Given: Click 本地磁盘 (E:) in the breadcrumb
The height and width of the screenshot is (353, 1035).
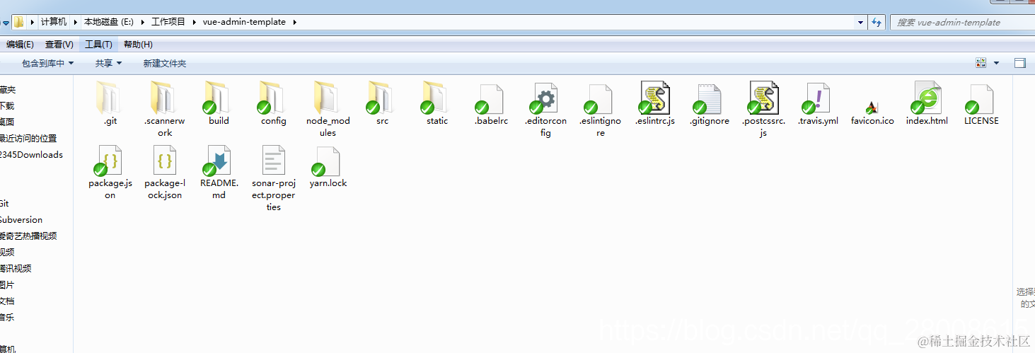Looking at the screenshot, I should click(x=109, y=22).
